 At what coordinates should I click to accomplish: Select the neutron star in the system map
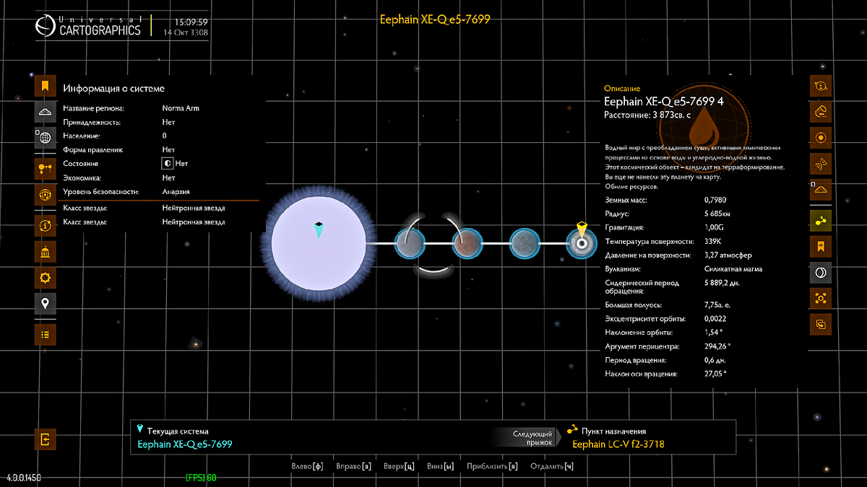pos(319,243)
